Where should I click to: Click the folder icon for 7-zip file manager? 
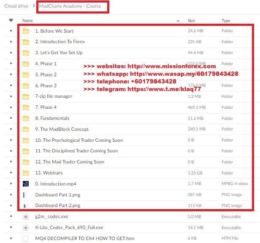point(26,97)
